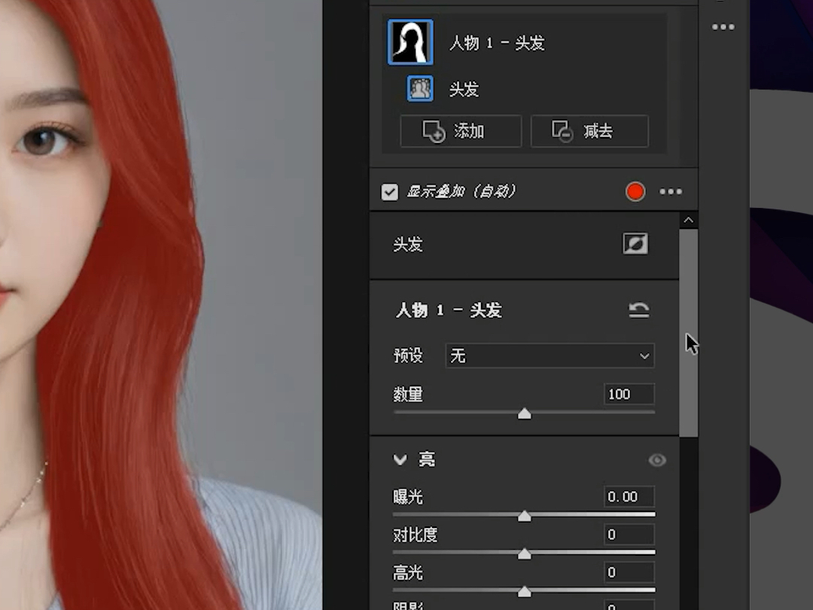Toggle visibility of the 亮 adjustments section
The image size is (813, 610).
click(x=656, y=460)
